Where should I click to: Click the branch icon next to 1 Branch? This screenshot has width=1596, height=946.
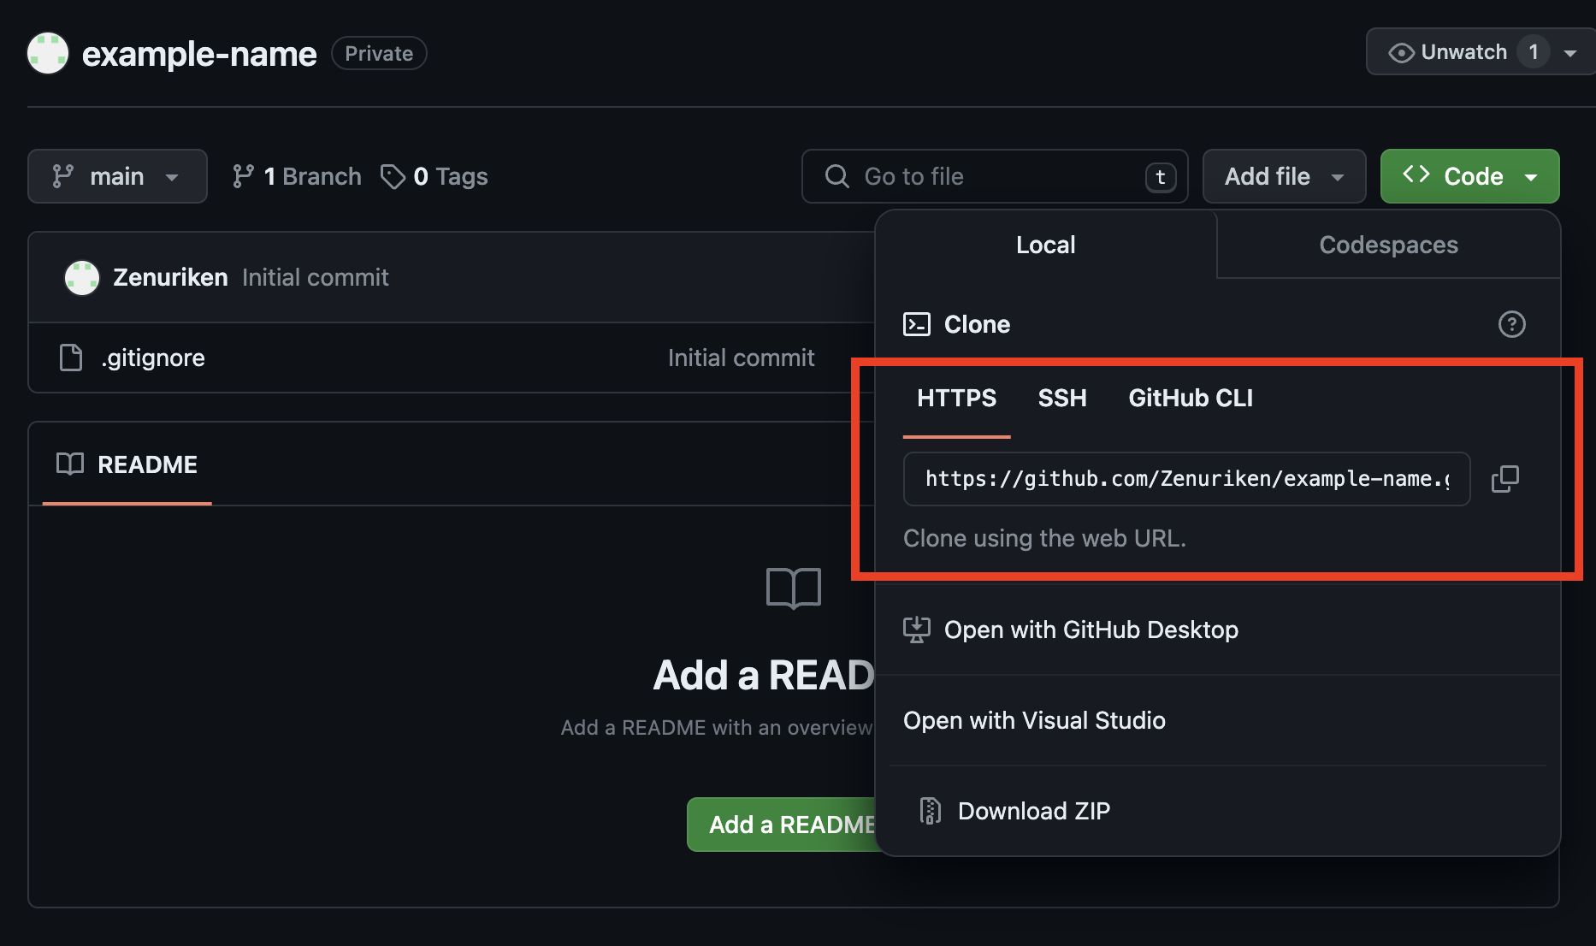coord(243,176)
